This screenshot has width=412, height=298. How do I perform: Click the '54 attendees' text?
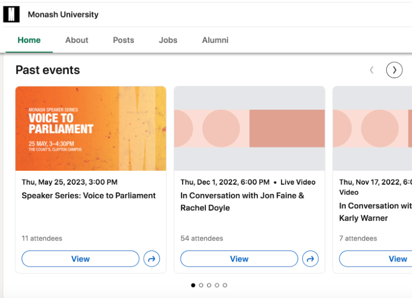(x=202, y=238)
